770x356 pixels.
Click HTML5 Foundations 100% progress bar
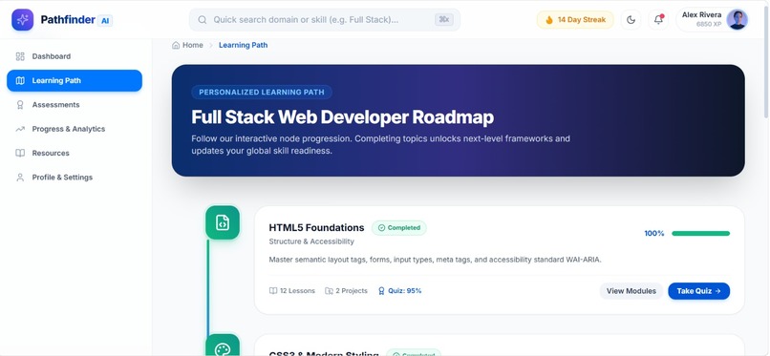[x=701, y=234]
